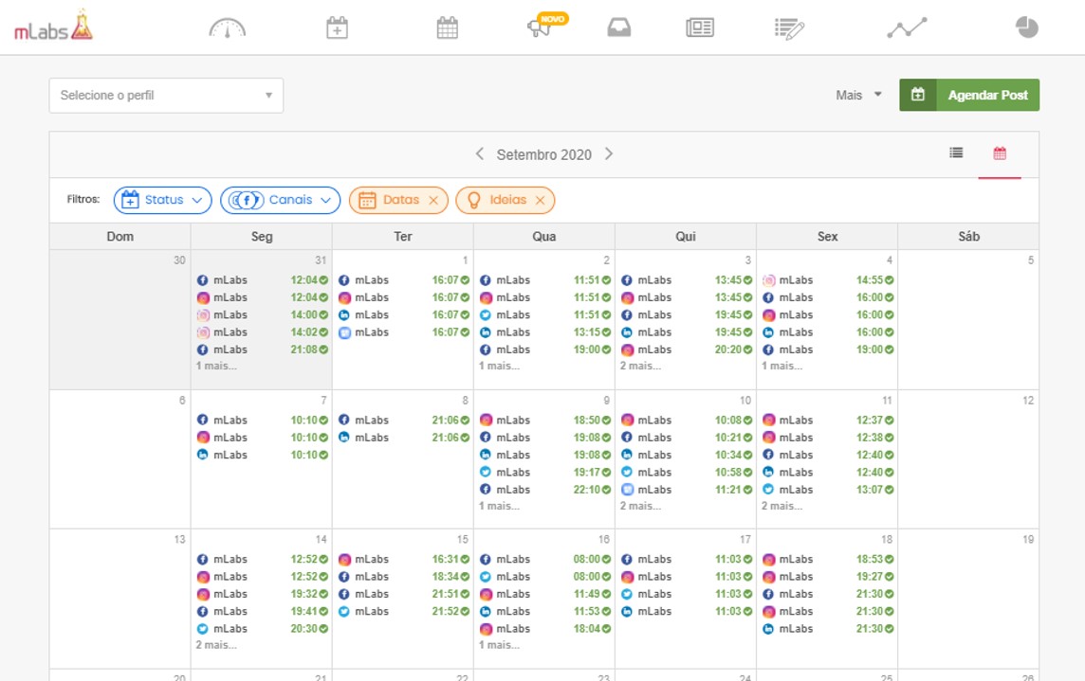
Task: Open post at 21:52 on day 15
Action: (x=403, y=611)
